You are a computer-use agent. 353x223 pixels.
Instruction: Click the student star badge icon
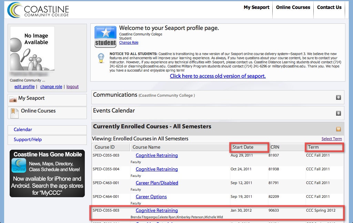pyautogui.click(x=105, y=37)
